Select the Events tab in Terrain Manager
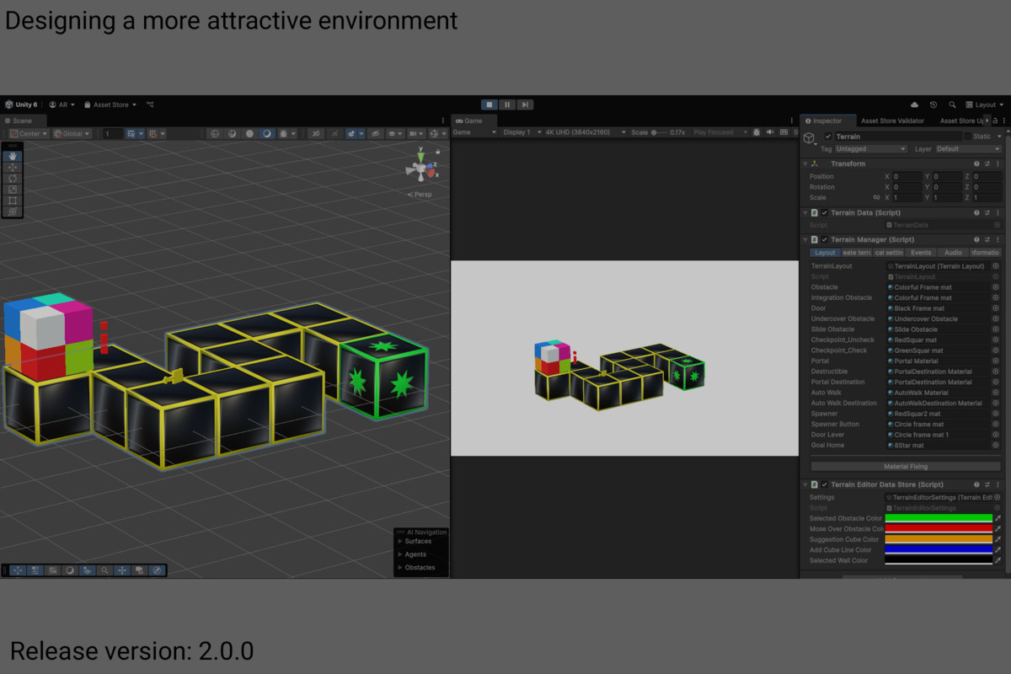The width and height of the screenshot is (1011, 674). 921,253
